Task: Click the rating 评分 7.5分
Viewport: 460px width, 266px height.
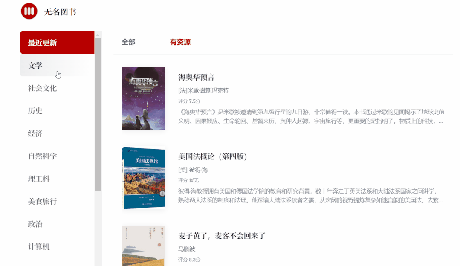Action: click(x=189, y=101)
